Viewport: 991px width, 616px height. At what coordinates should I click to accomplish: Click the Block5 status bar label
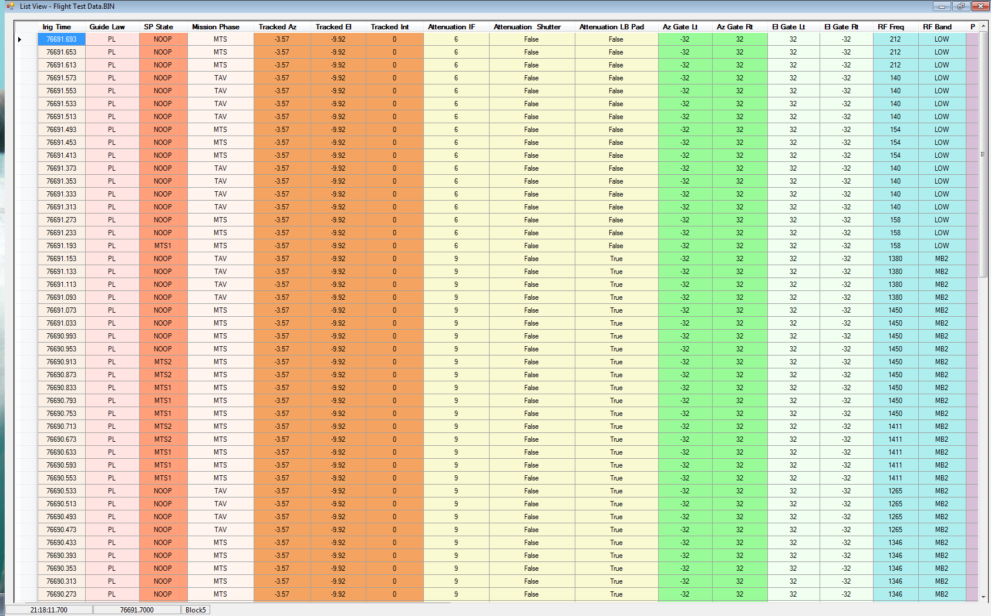[195, 610]
